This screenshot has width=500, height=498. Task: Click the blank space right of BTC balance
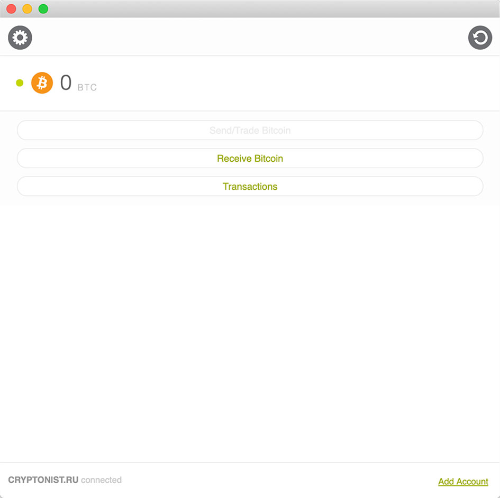point(296,83)
